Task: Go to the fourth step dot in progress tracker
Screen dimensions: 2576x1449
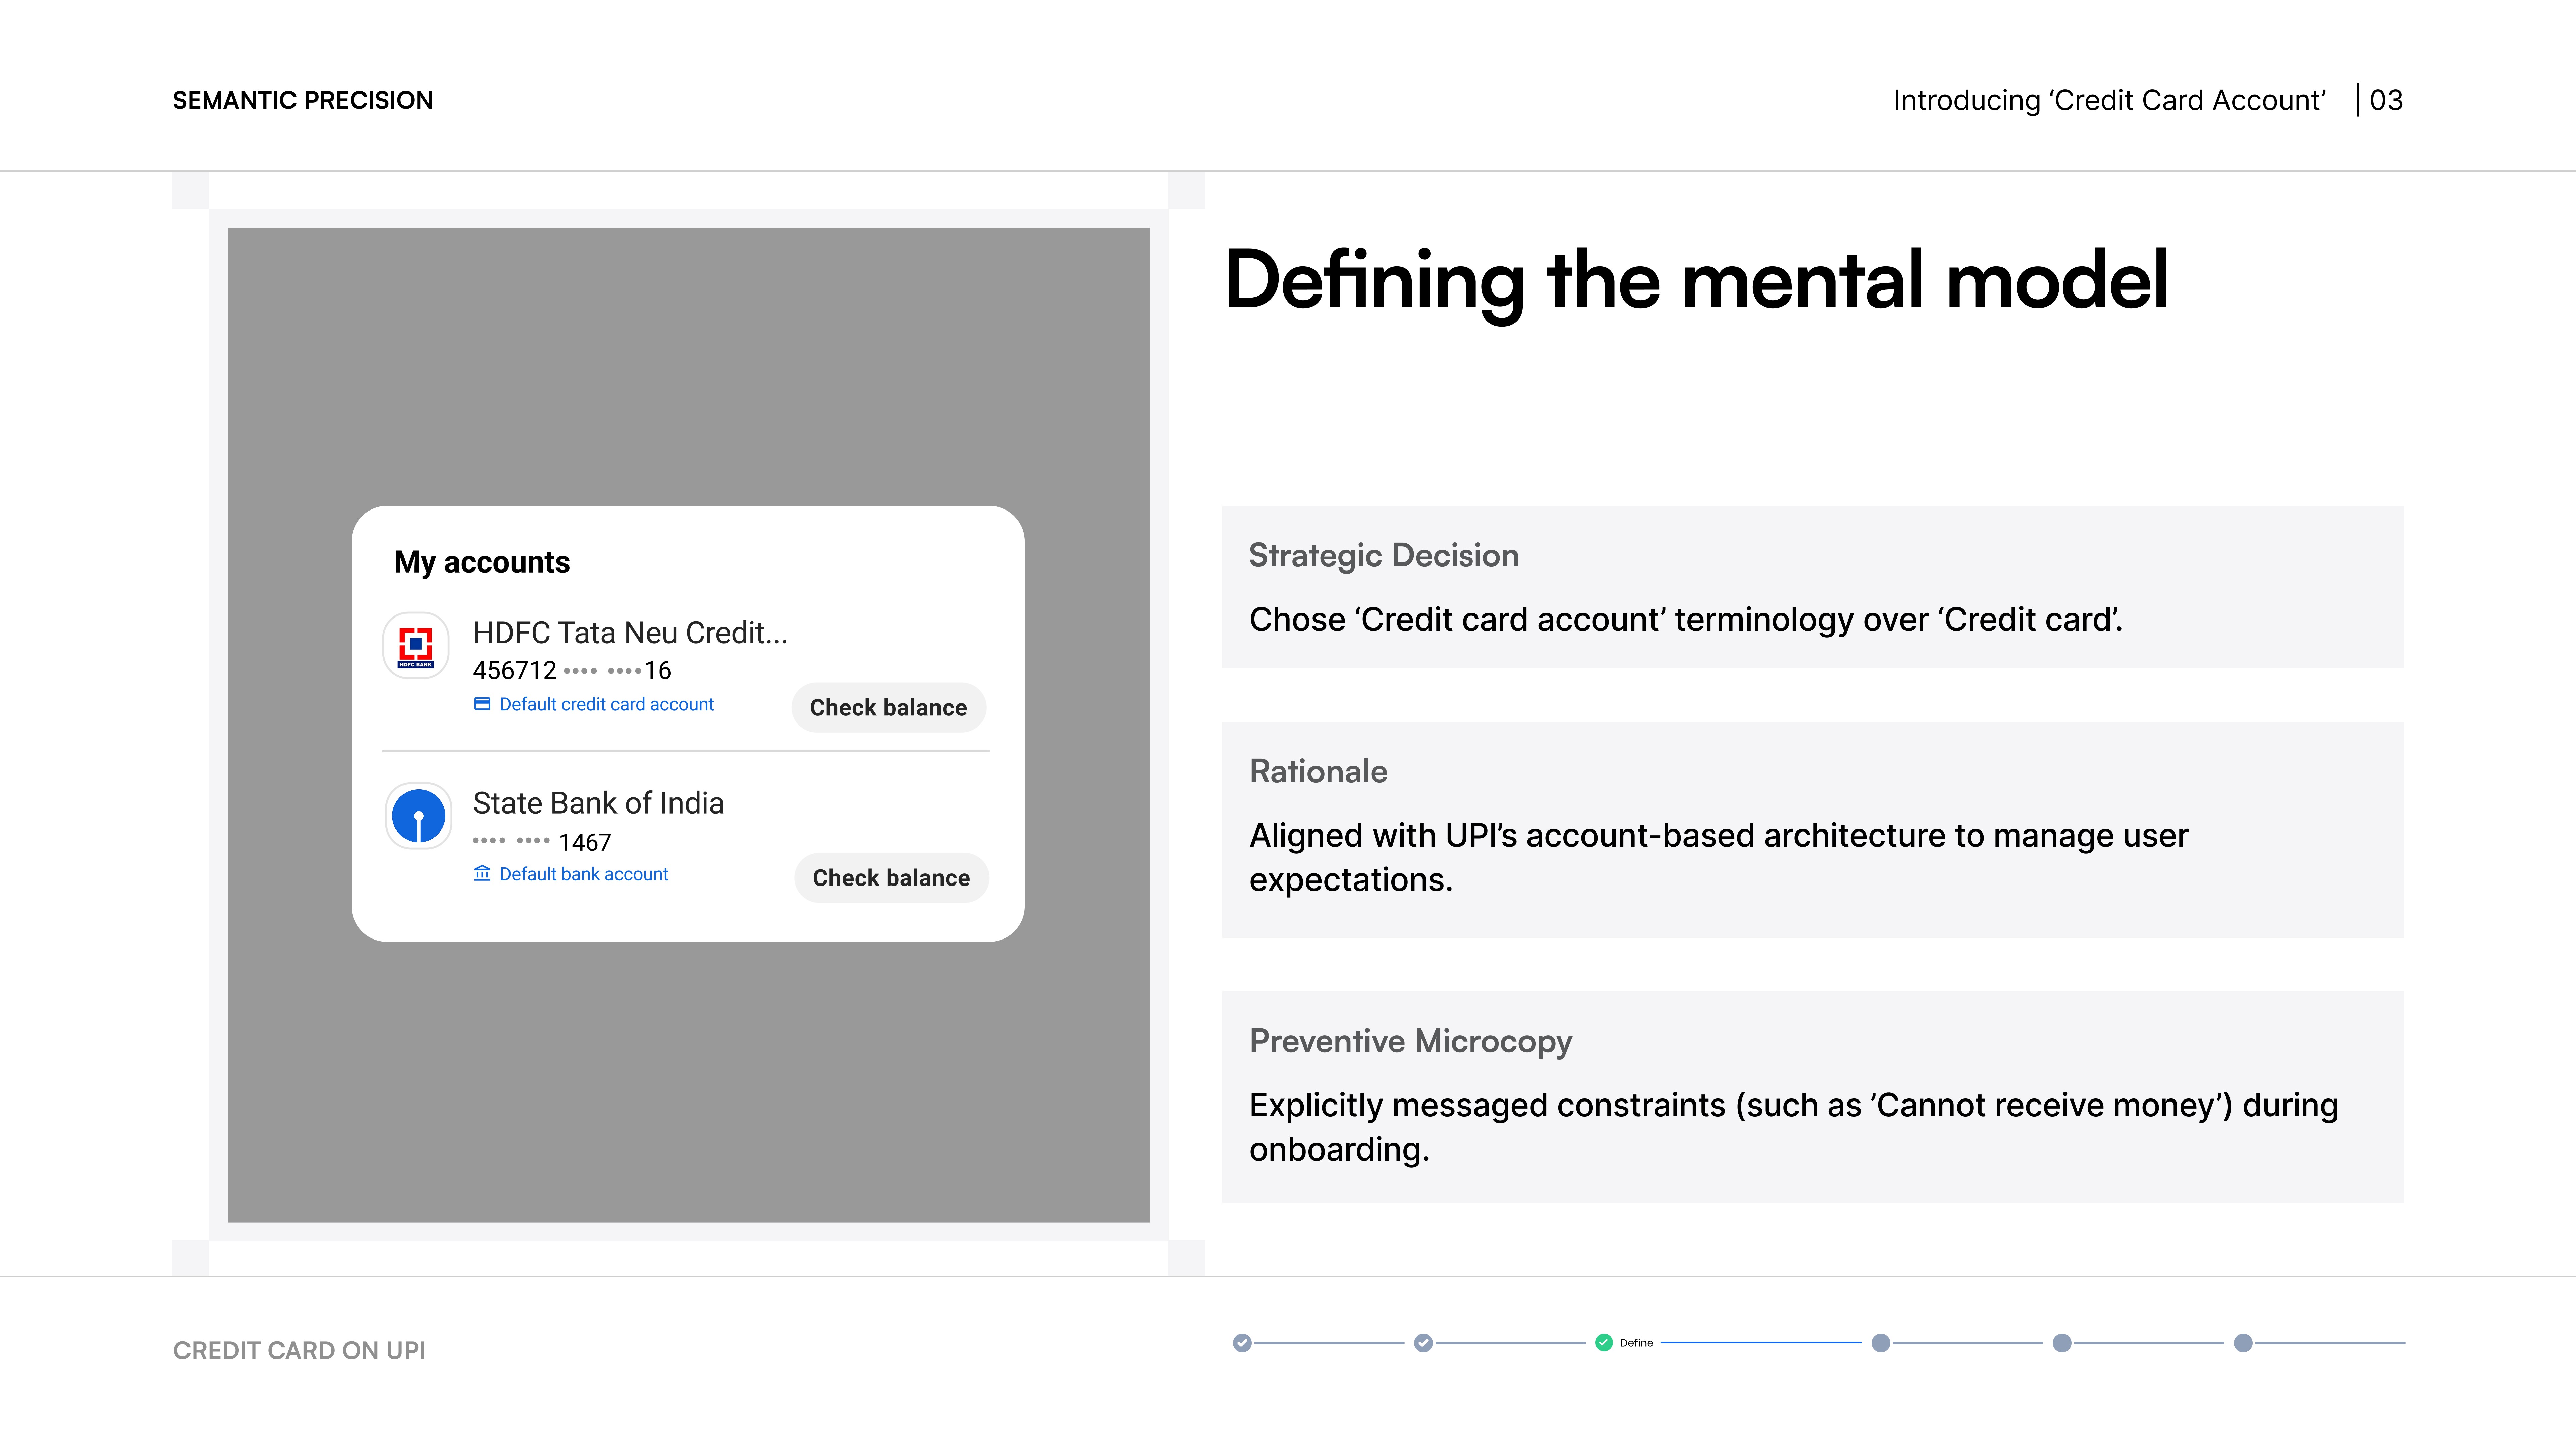Action: (x=1881, y=1343)
